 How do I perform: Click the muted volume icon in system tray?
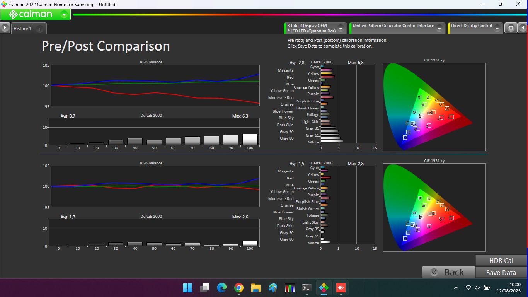(477, 288)
